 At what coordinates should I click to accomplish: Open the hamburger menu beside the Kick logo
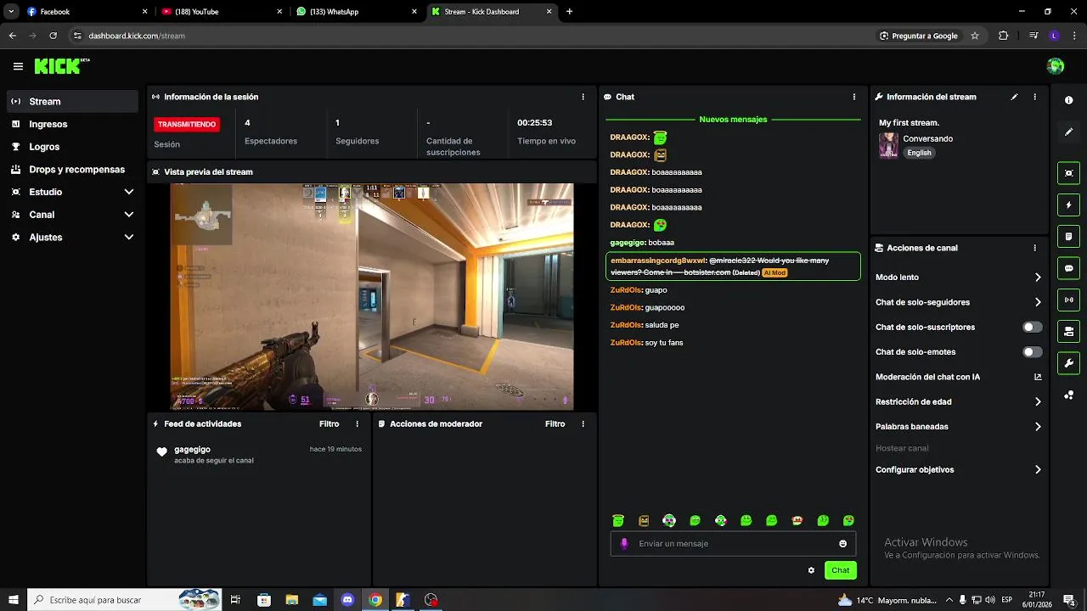coord(18,66)
